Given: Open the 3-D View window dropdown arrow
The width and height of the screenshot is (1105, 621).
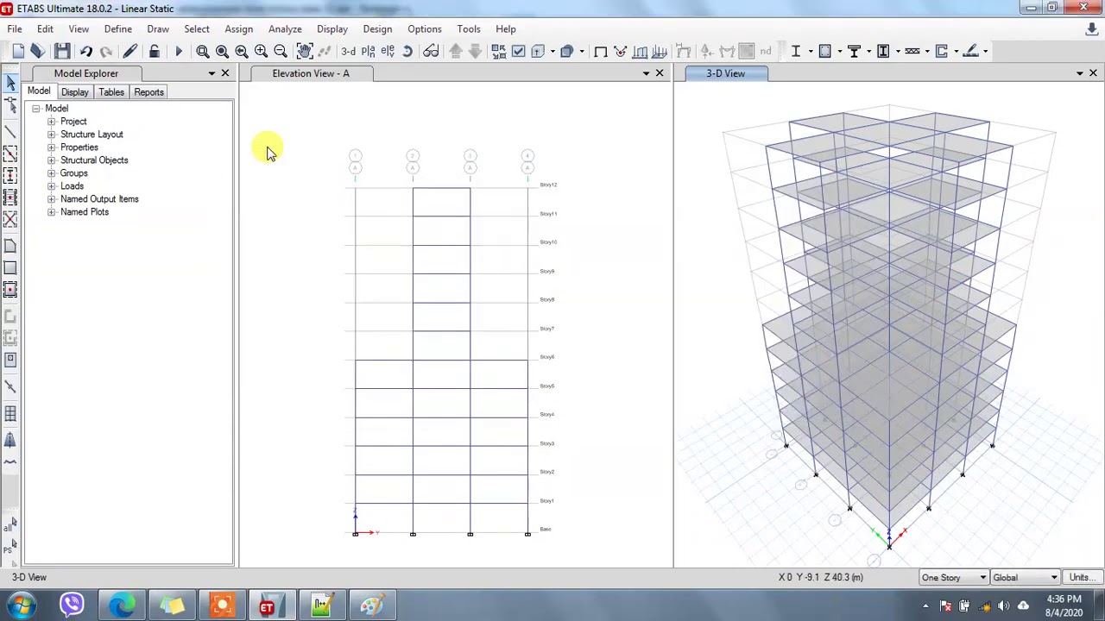Looking at the screenshot, I should click(x=1080, y=73).
